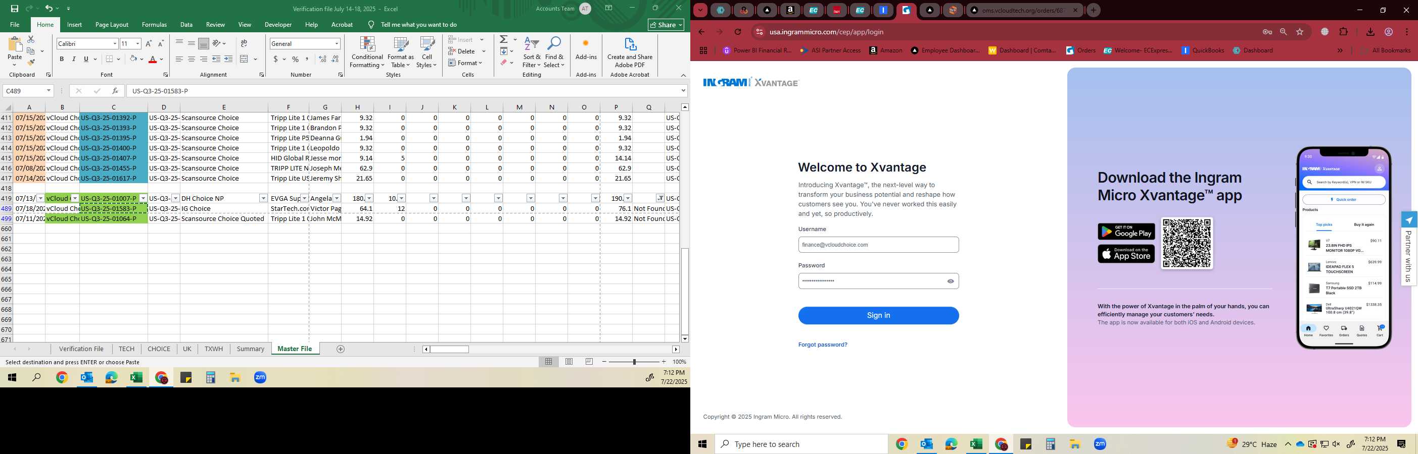Click the App Store download badge
Viewport: 1418px width, 454px height.
coord(1126,253)
